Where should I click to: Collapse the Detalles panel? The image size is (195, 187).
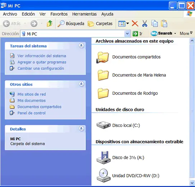tap(81, 128)
